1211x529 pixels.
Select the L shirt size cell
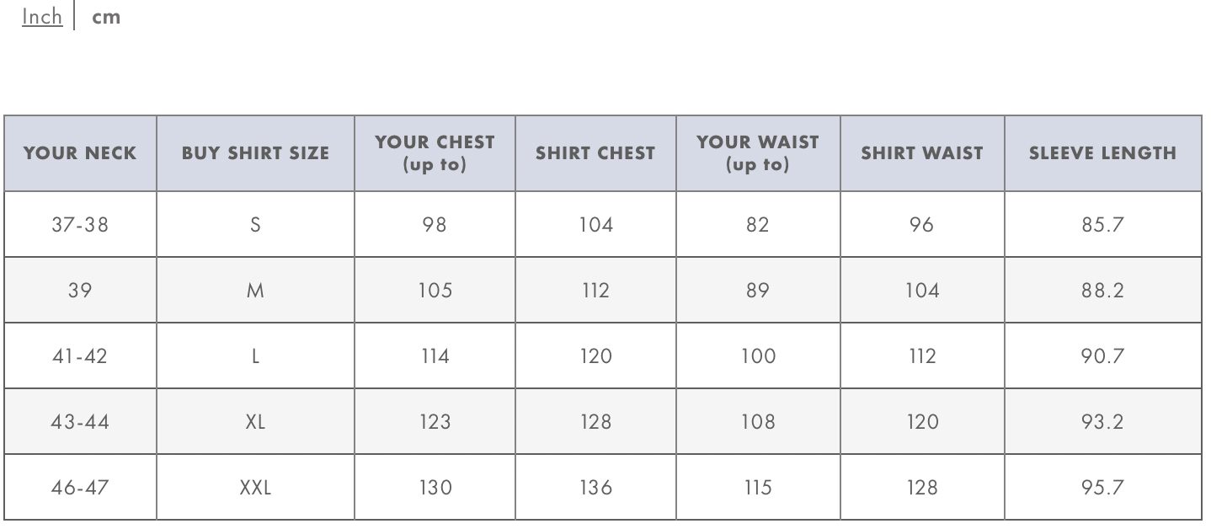[x=255, y=355]
